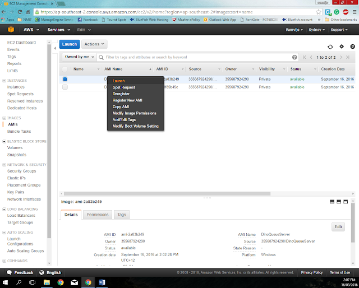Screen dimensions: 359x288
Task: Collapse the sidebar with the arrow handle
Action: click(55, 48)
